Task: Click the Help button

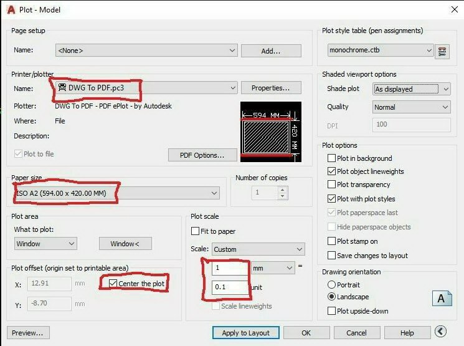Action: (x=407, y=333)
